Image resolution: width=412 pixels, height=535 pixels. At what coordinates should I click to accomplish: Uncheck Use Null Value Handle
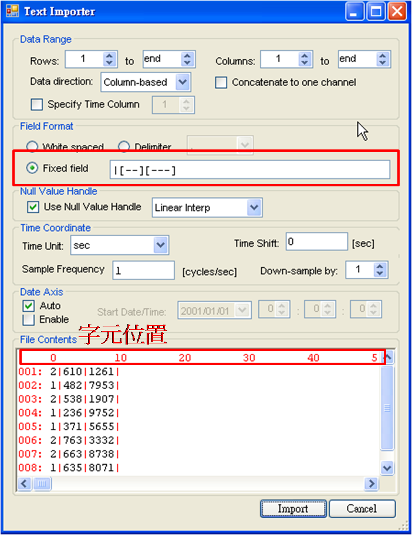(33, 207)
